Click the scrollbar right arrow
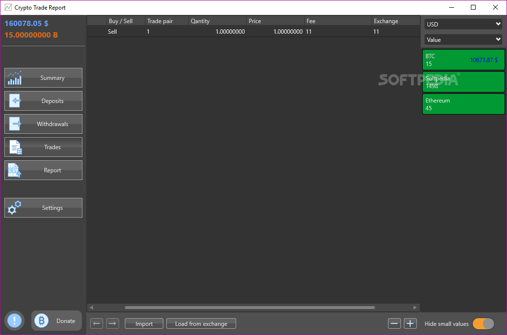The height and width of the screenshot is (335, 507). pos(415,308)
